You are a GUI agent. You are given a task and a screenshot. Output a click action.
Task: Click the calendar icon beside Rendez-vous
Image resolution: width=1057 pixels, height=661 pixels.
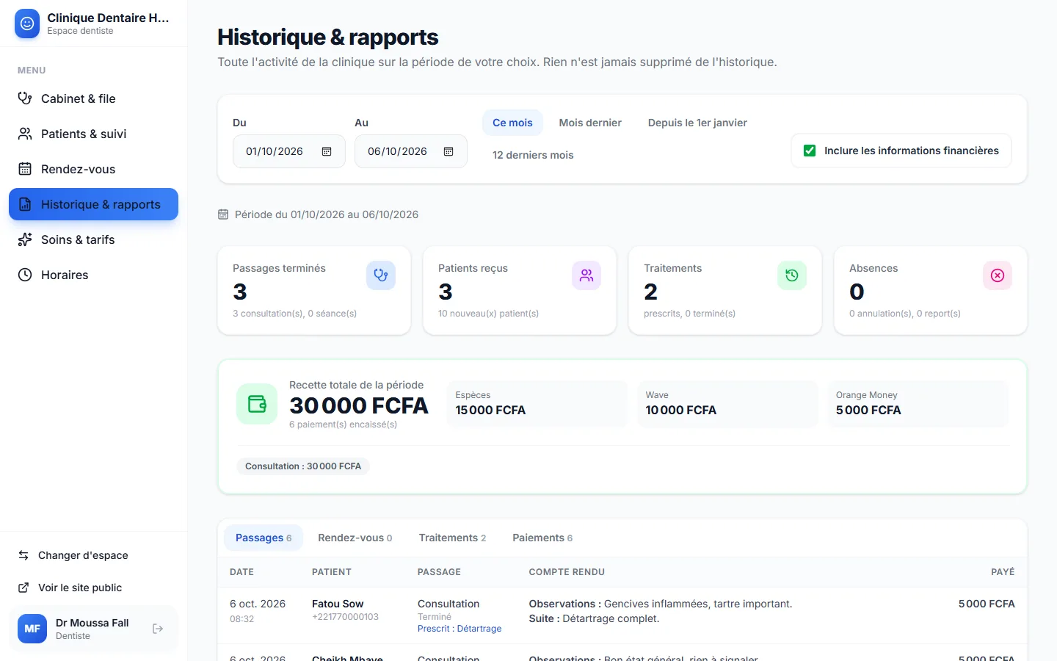(x=25, y=169)
